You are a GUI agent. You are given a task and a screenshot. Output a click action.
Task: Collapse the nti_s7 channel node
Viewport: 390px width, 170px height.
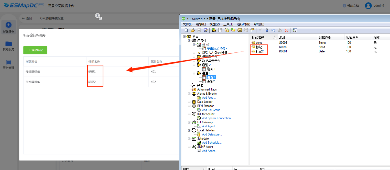coord(194,45)
